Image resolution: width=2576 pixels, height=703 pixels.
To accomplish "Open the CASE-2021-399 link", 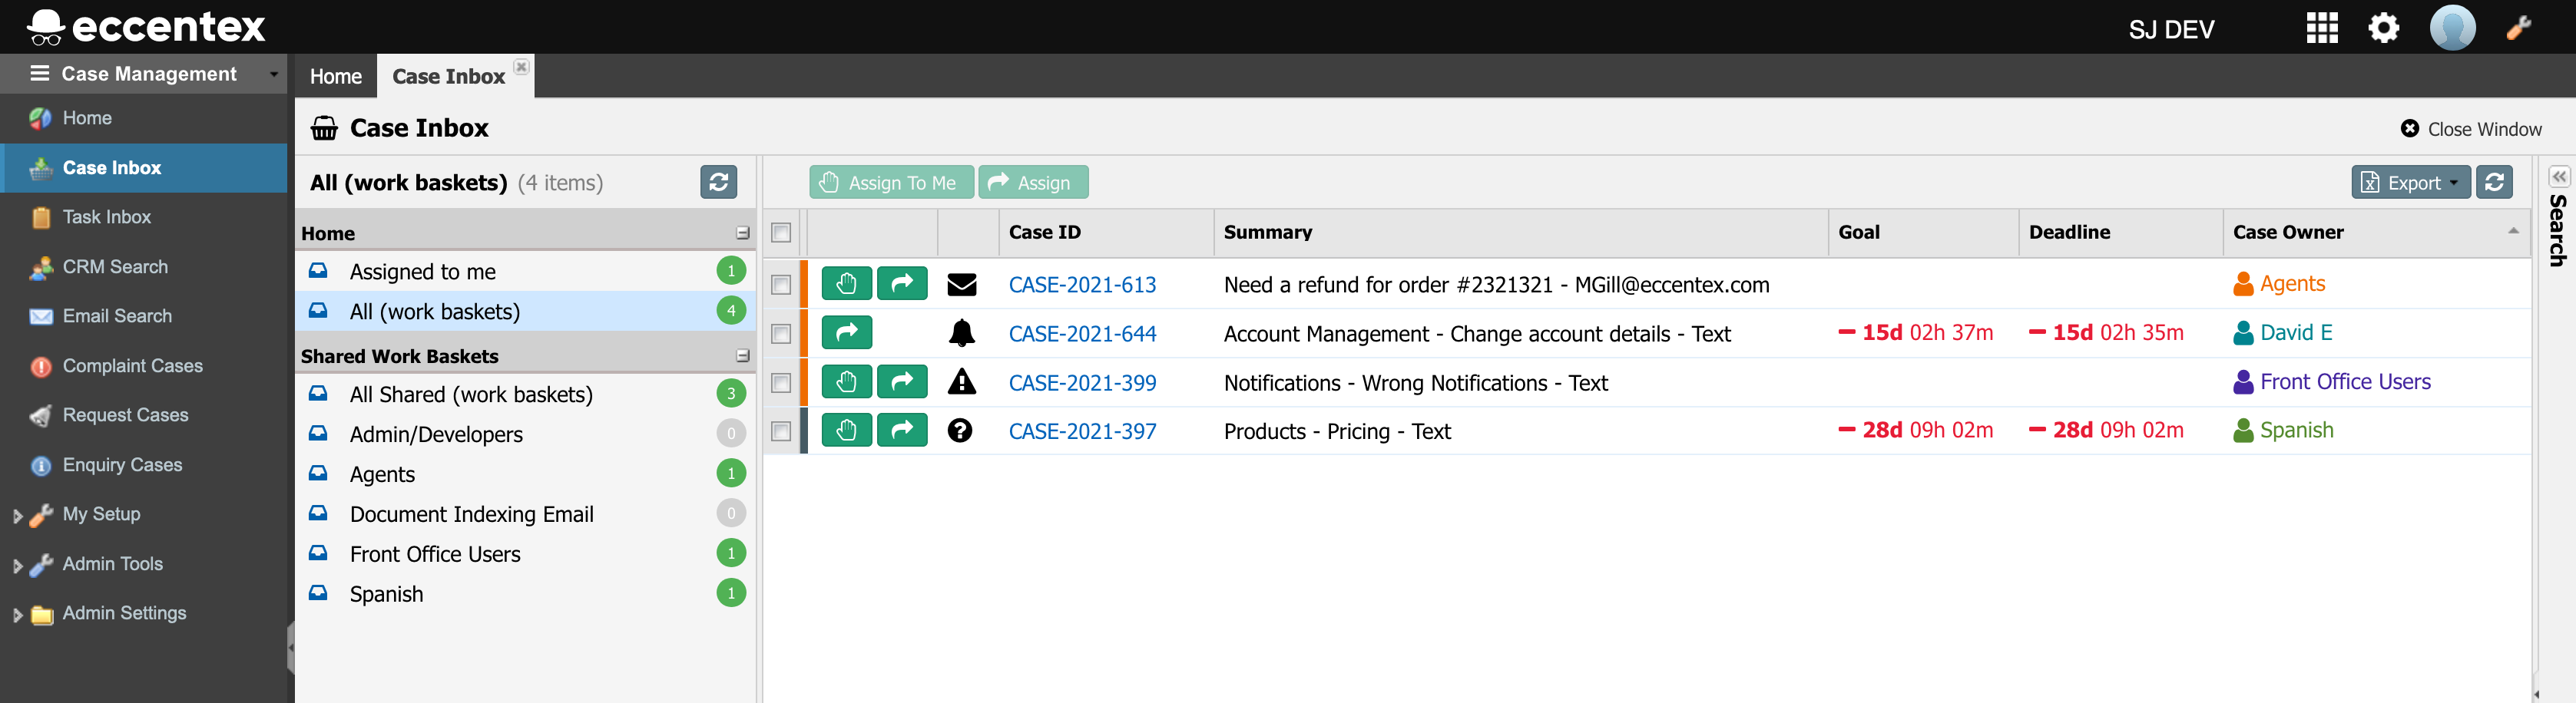I will click(1082, 382).
